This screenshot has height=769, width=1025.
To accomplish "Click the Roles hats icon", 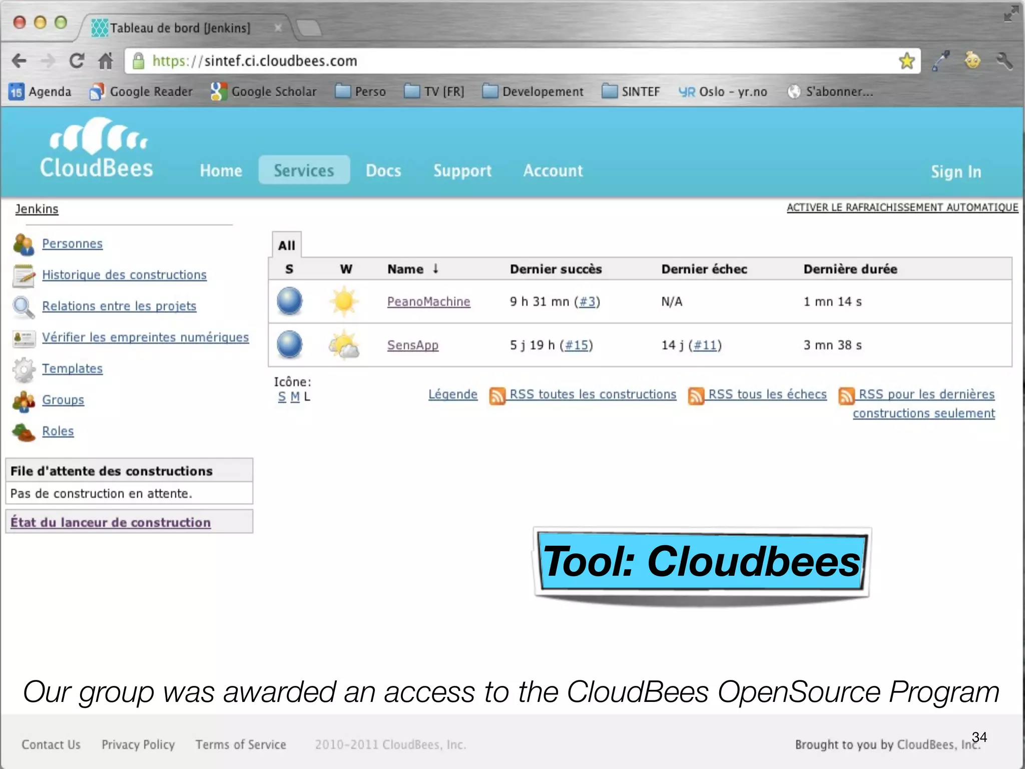I will [24, 432].
